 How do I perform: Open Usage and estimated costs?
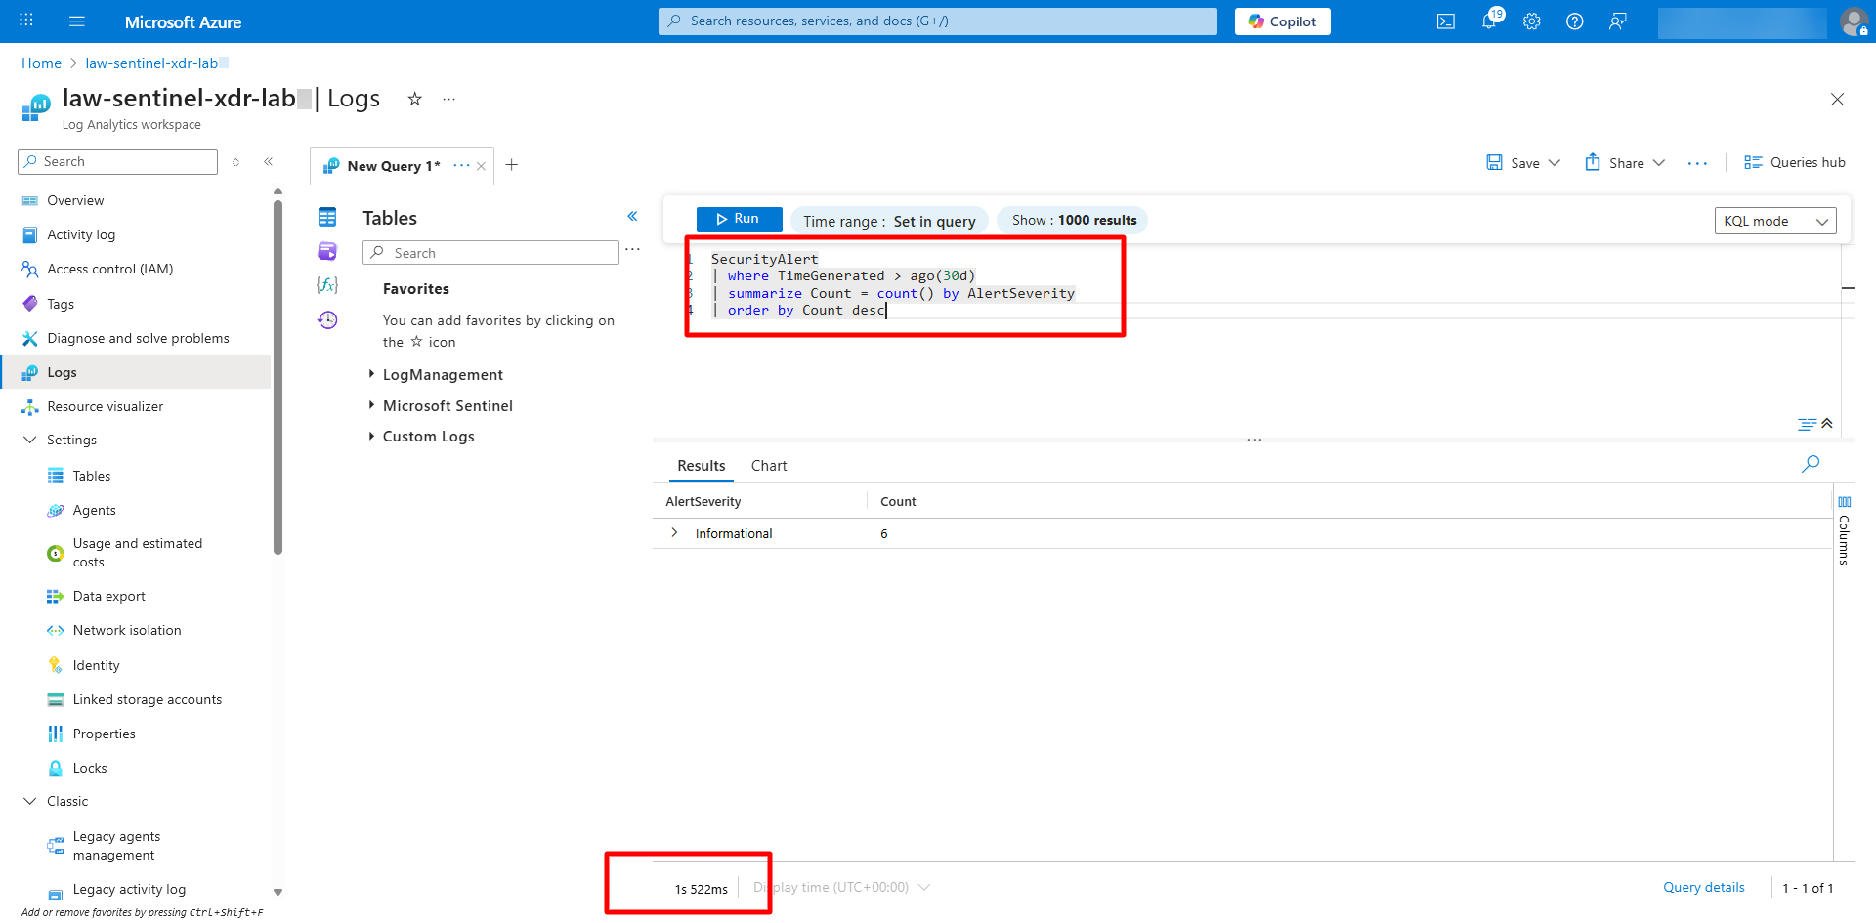click(x=137, y=553)
